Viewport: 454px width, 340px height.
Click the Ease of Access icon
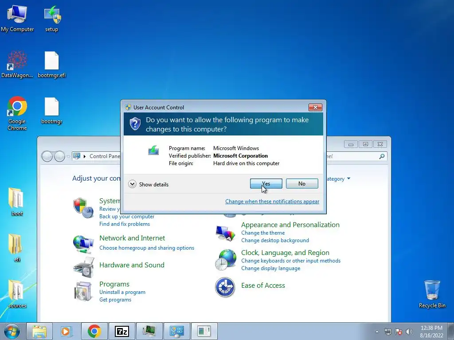click(225, 287)
